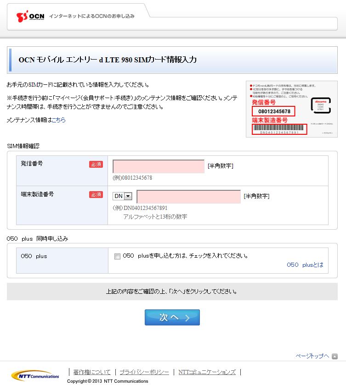
Task: Click the OCN logo in header
Action: pos(30,16)
